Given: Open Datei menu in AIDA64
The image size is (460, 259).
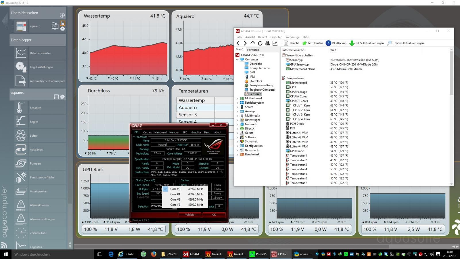Looking at the screenshot, I should (x=239, y=37).
